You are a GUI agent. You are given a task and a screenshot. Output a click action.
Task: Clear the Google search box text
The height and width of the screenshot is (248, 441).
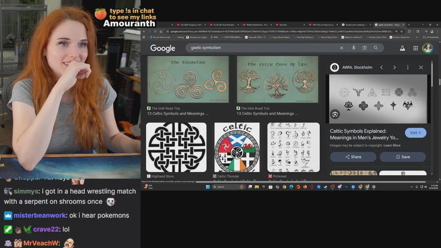341,48
